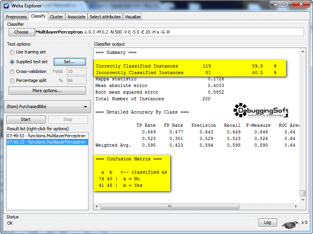Go to the Cluster tab
313x234 pixels.
(56, 17)
